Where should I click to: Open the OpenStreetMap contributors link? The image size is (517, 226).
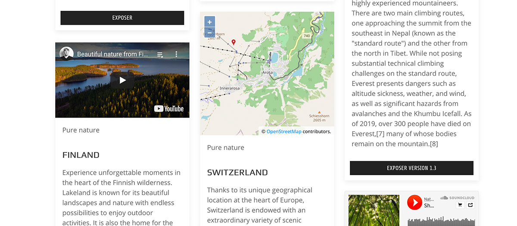pyautogui.click(x=284, y=132)
